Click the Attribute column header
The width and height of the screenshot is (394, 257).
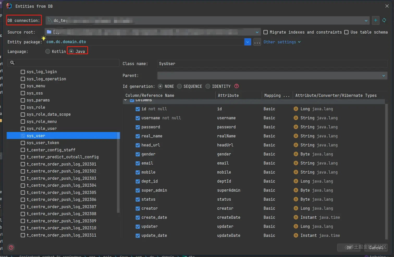point(228,95)
